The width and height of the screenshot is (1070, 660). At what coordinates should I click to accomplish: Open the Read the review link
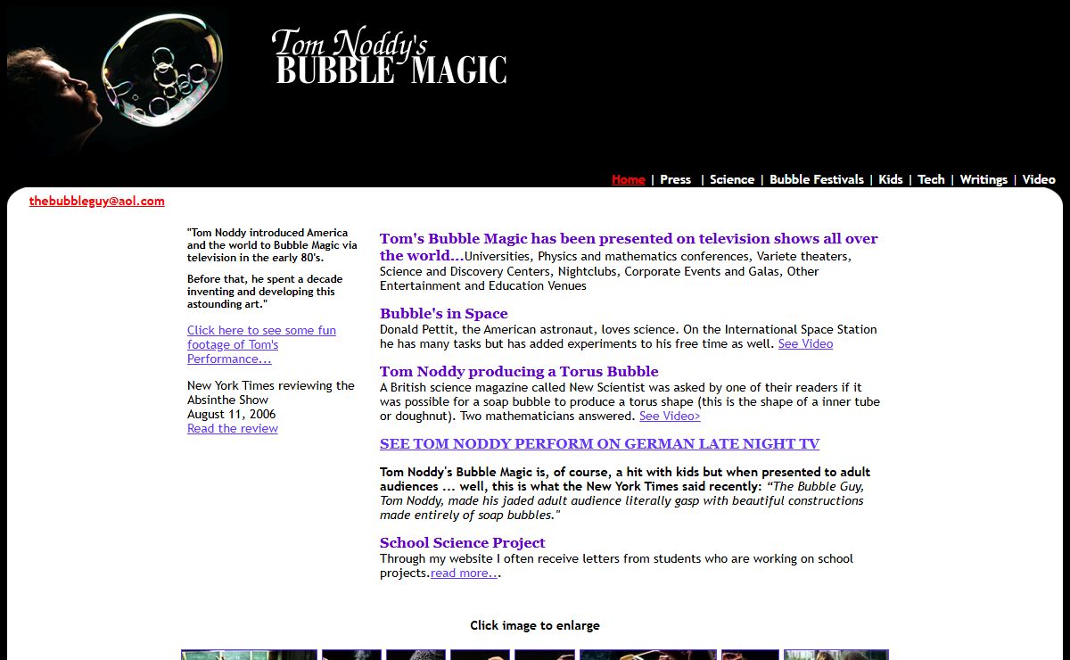[233, 428]
